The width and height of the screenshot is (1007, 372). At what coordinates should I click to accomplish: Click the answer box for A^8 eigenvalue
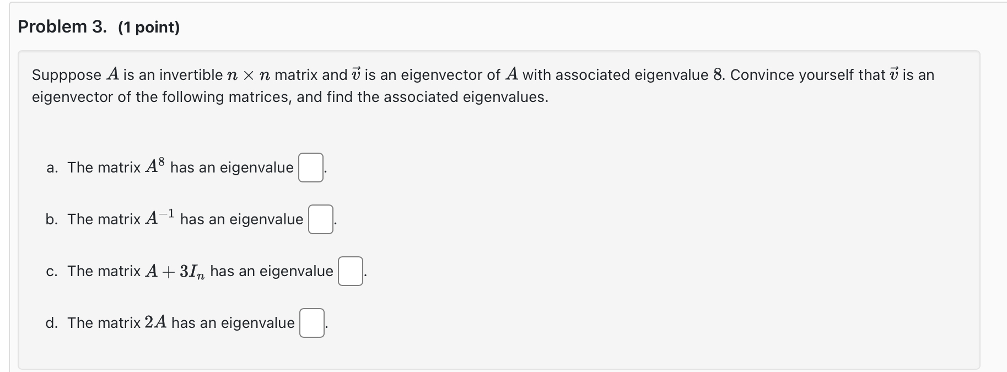(x=311, y=168)
